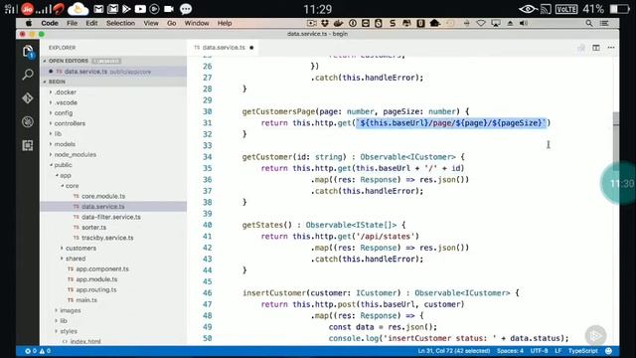Select the data.service.ts editor tab
636x358 pixels.
[x=224, y=48]
